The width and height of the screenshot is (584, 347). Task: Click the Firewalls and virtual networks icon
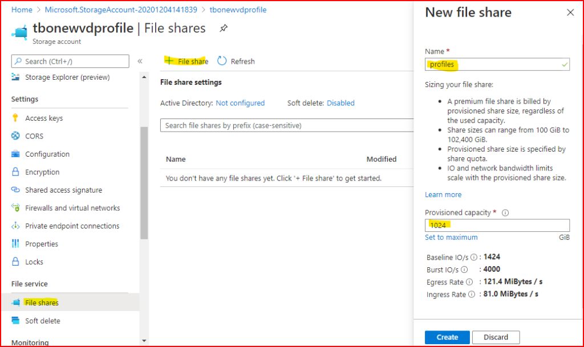pyautogui.click(x=15, y=207)
